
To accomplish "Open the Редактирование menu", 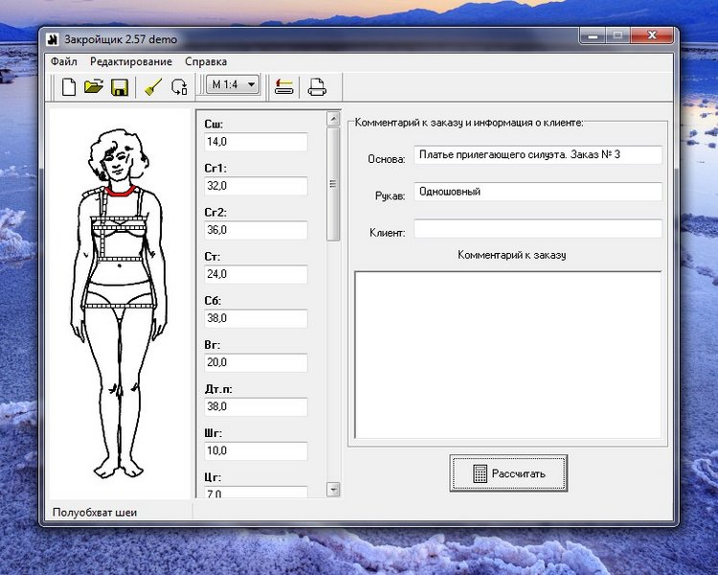I will [x=131, y=61].
